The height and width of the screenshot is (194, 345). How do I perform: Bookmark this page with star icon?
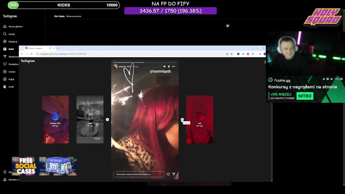pyautogui.click(x=231, y=54)
